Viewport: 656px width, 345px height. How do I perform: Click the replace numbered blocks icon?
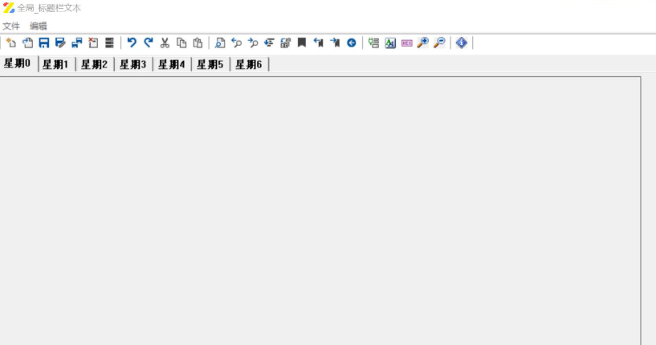(285, 43)
